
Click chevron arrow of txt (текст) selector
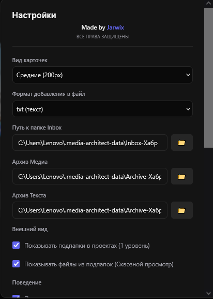(188, 109)
